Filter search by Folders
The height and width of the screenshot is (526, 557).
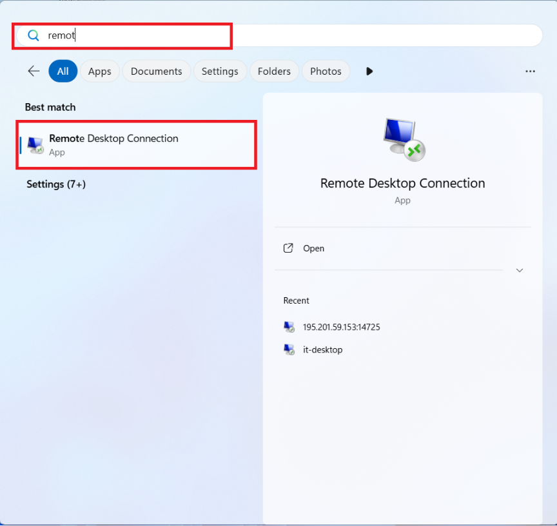pyautogui.click(x=274, y=72)
